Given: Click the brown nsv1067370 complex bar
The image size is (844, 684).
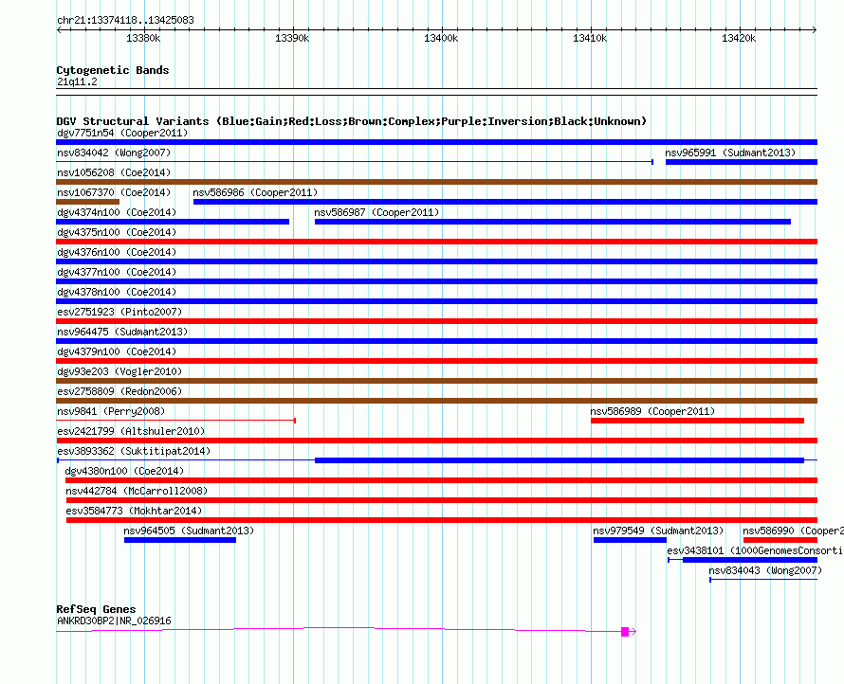Looking at the screenshot, I should pos(88,202).
